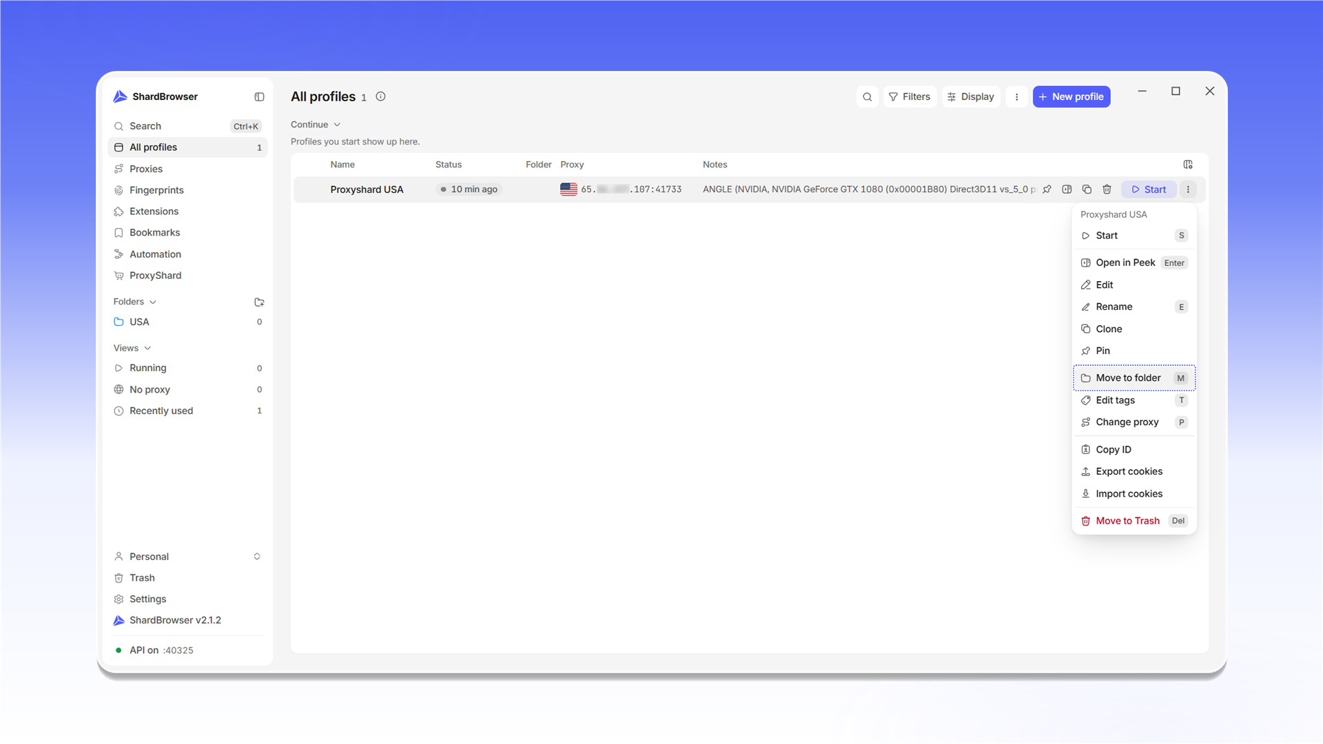
Task: Collapse the Folders section
Action: [135, 302]
